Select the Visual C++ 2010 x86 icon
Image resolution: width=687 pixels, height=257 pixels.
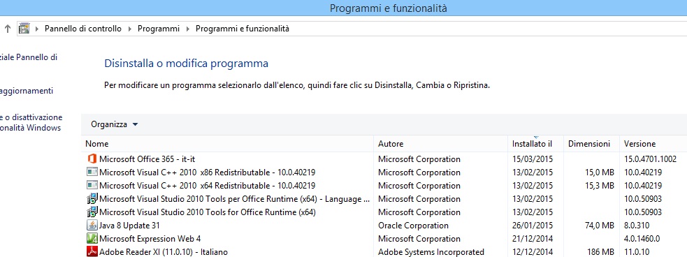92,172
